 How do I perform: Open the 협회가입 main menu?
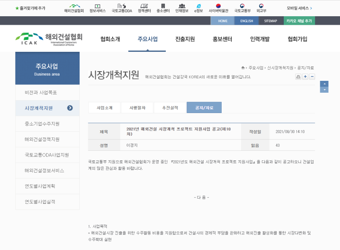(297, 39)
